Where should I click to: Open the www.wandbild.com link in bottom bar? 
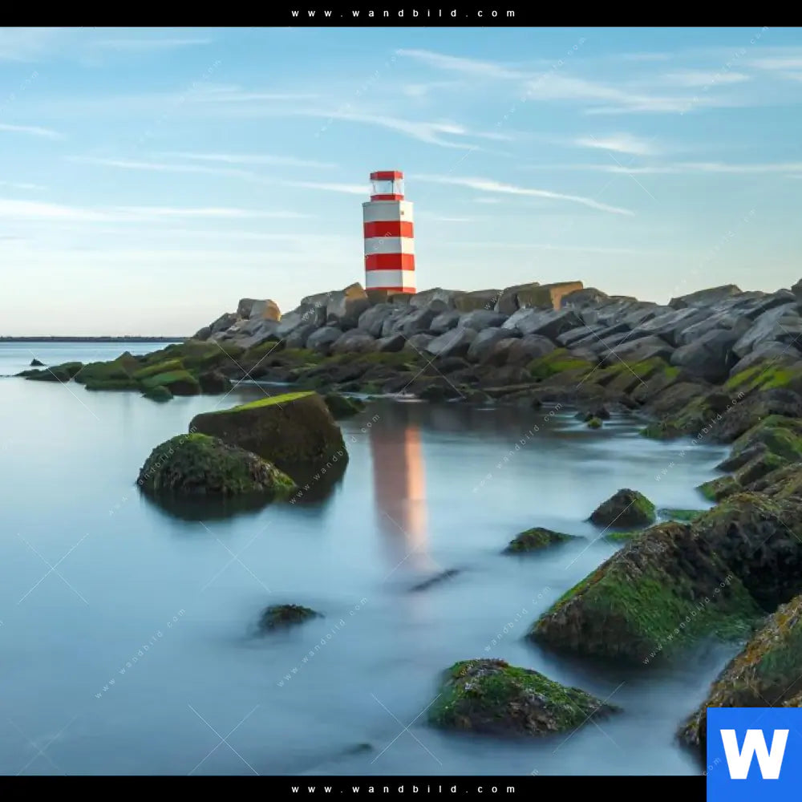click(403, 789)
